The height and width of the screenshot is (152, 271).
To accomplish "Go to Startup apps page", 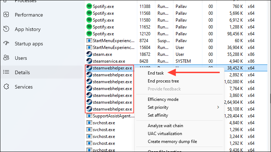I will [x=29, y=44].
